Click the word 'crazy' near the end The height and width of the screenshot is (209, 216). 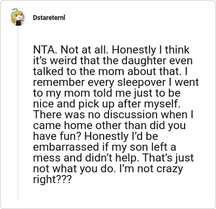tap(170, 168)
